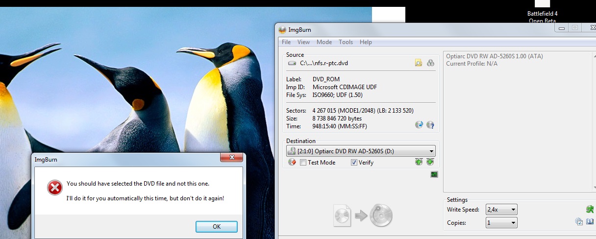
Task: Open the Tools menu
Action: coord(346,42)
